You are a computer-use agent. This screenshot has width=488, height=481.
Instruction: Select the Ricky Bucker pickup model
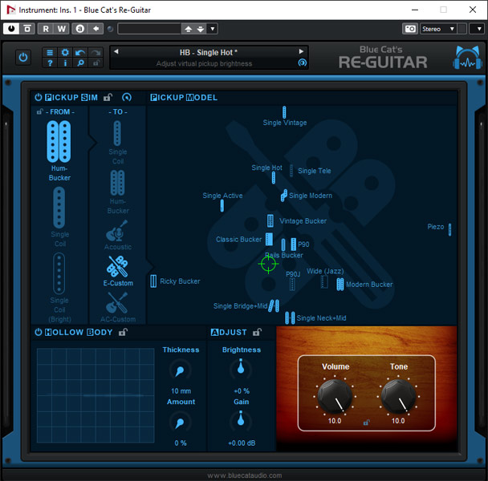[154, 281]
